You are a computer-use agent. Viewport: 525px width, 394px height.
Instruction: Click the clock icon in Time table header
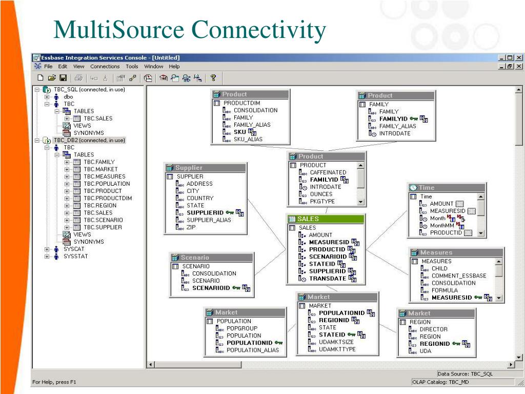[414, 188]
